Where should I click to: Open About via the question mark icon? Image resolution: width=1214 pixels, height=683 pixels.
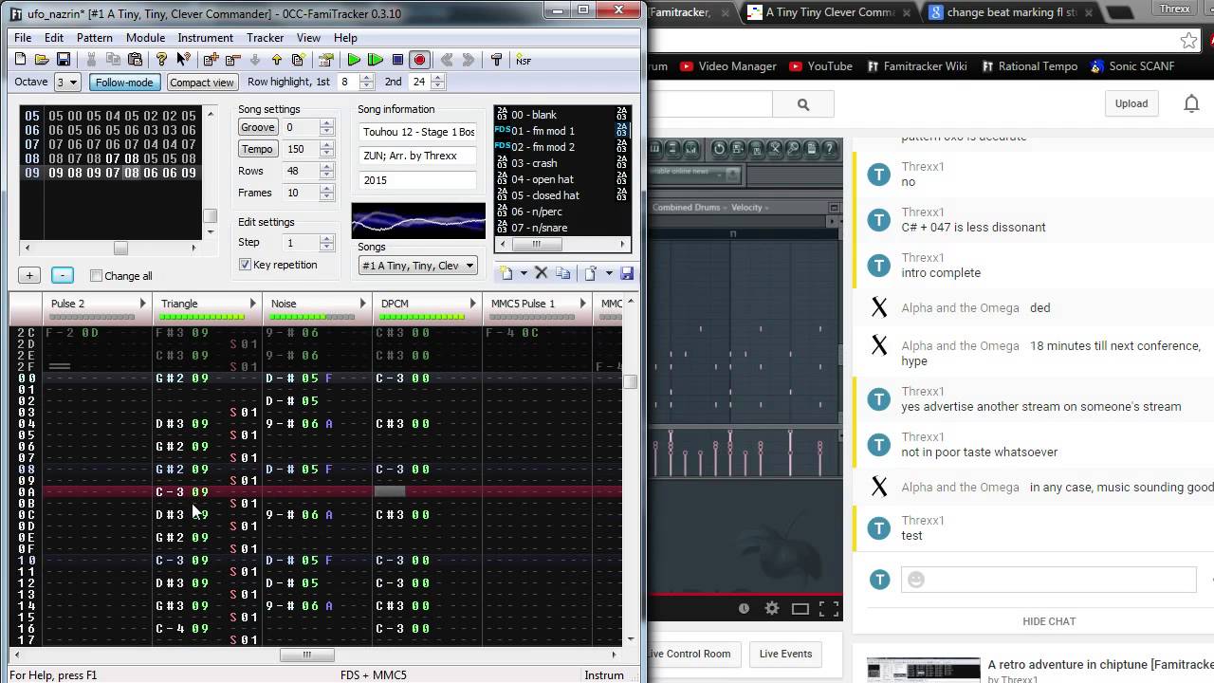click(162, 60)
